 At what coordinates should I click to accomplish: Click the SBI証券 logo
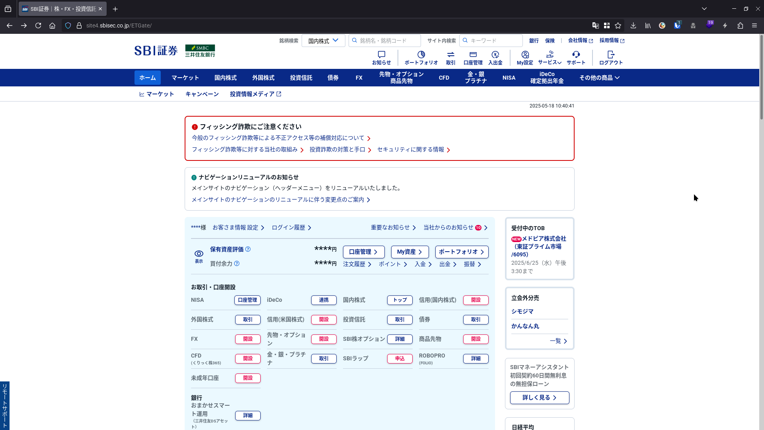pyautogui.click(x=156, y=51)
